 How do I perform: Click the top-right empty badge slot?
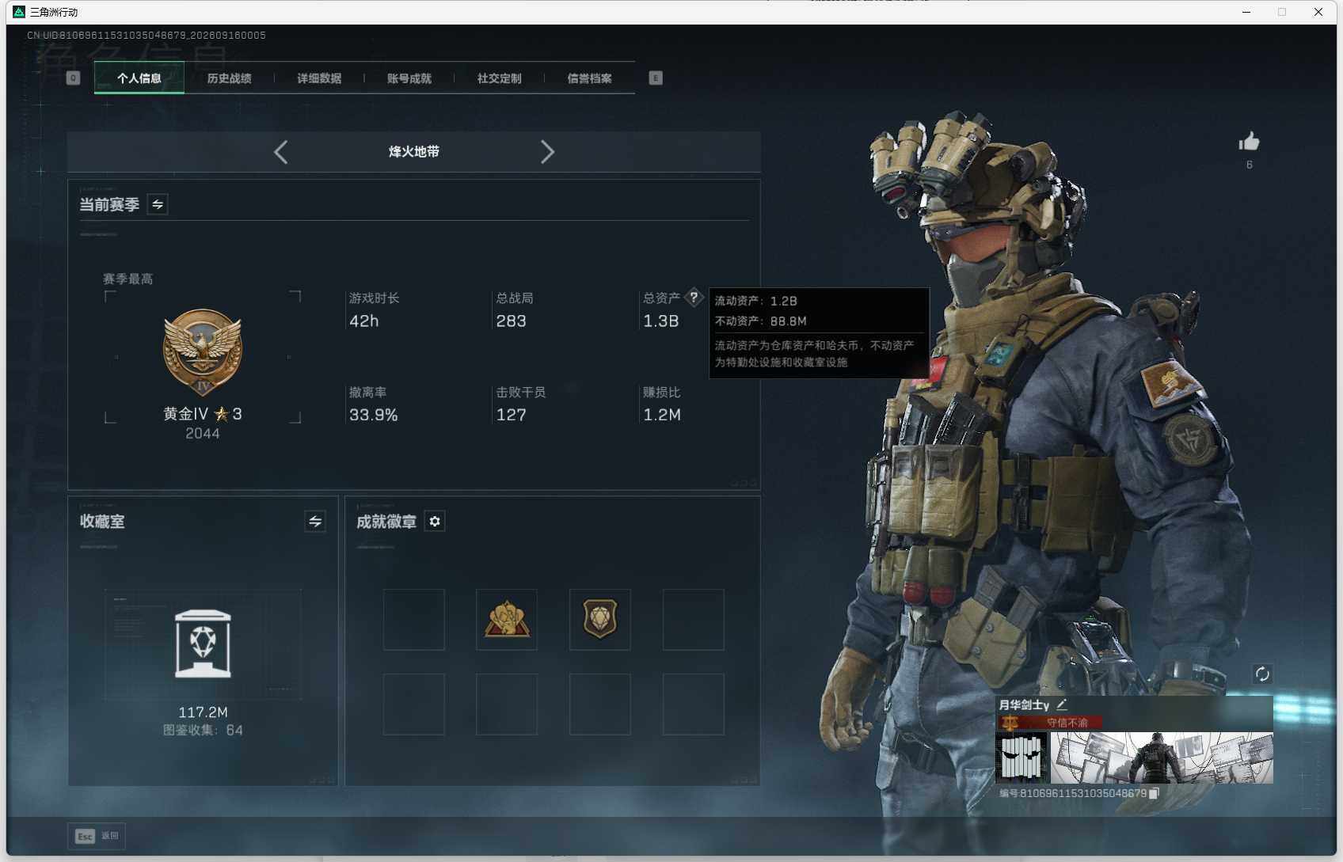(x=694, y=619)
